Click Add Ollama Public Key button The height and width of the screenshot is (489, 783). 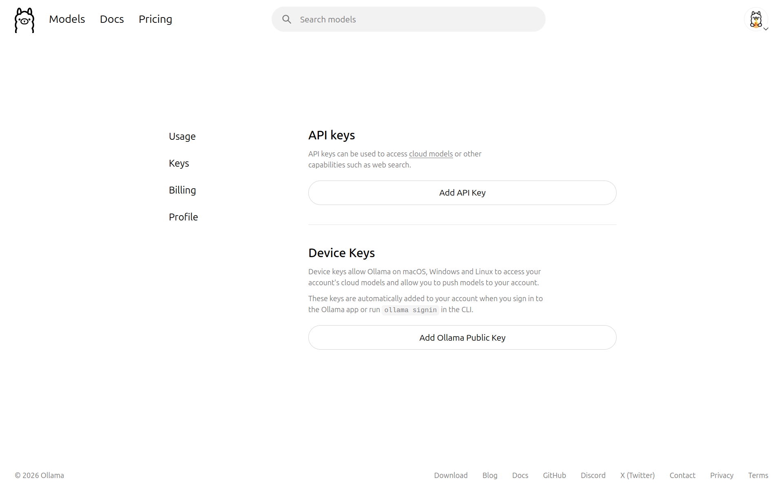(x=462, y=337)
